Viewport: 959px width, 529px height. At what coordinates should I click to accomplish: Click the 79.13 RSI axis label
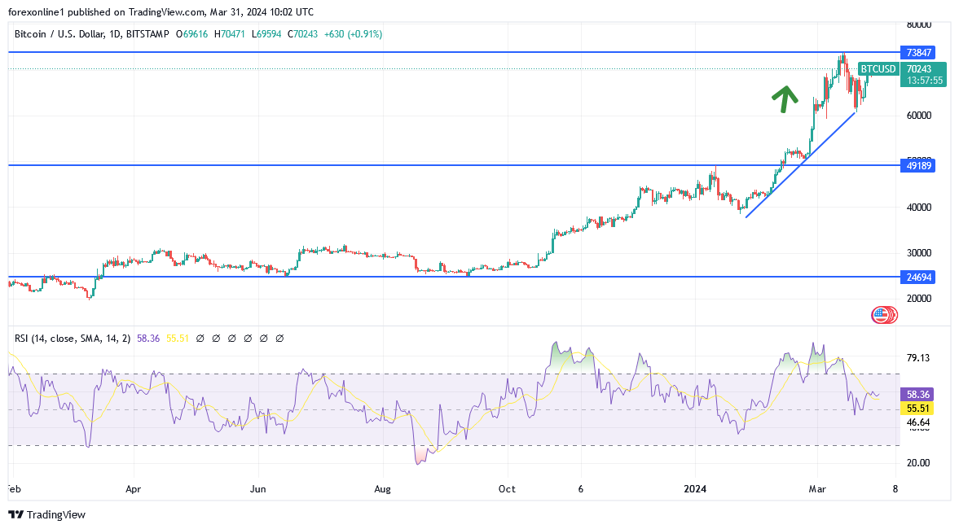918,358
